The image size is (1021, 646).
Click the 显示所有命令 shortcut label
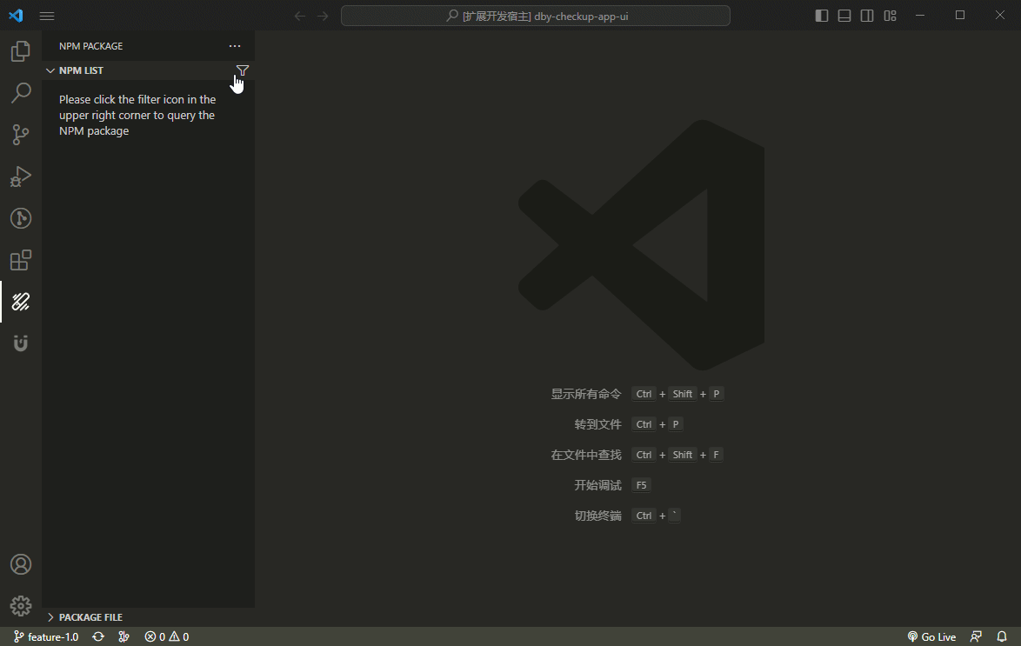[x=586, y=394]
